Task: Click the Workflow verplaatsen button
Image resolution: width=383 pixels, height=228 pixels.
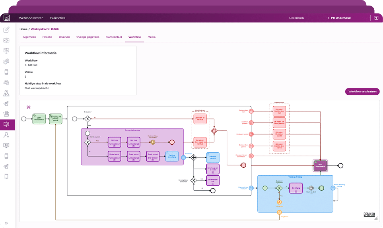Action: coord(362,92)
